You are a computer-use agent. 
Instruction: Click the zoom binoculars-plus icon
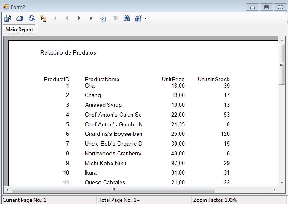point(138,18)
